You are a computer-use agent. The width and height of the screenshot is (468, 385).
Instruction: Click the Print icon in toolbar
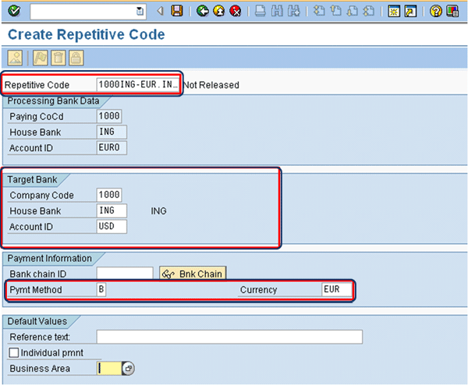pos(260,11)
